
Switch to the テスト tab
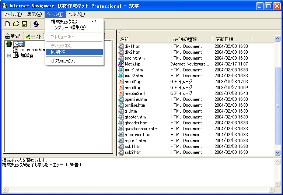[34, 36]
